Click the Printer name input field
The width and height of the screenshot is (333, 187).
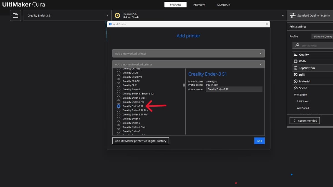pyautogui.click(x=234, y=89)
